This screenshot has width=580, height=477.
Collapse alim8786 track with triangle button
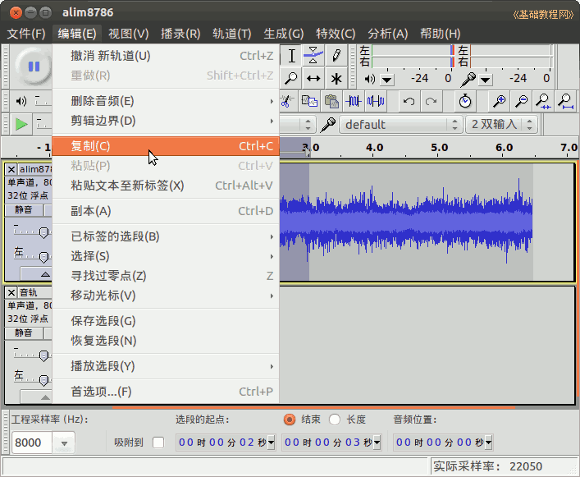(45, 274)
